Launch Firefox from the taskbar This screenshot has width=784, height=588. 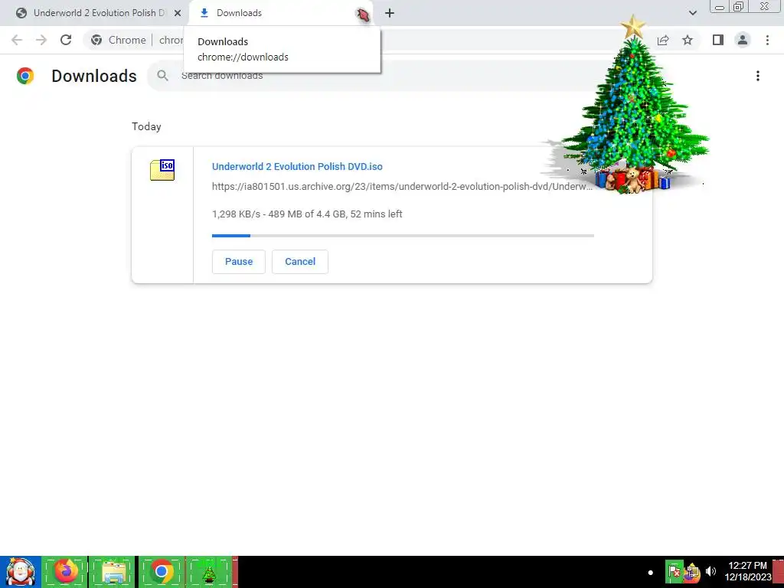66,571
